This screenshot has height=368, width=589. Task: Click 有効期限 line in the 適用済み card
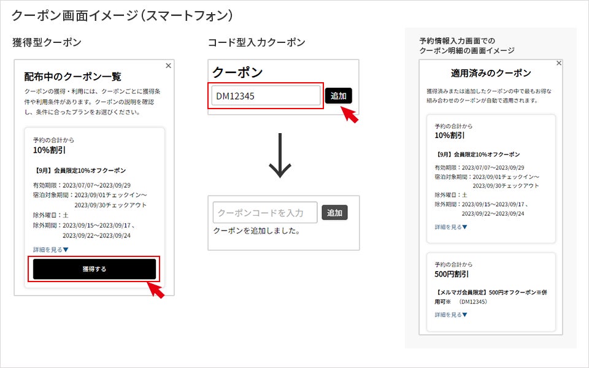[479, 167]
